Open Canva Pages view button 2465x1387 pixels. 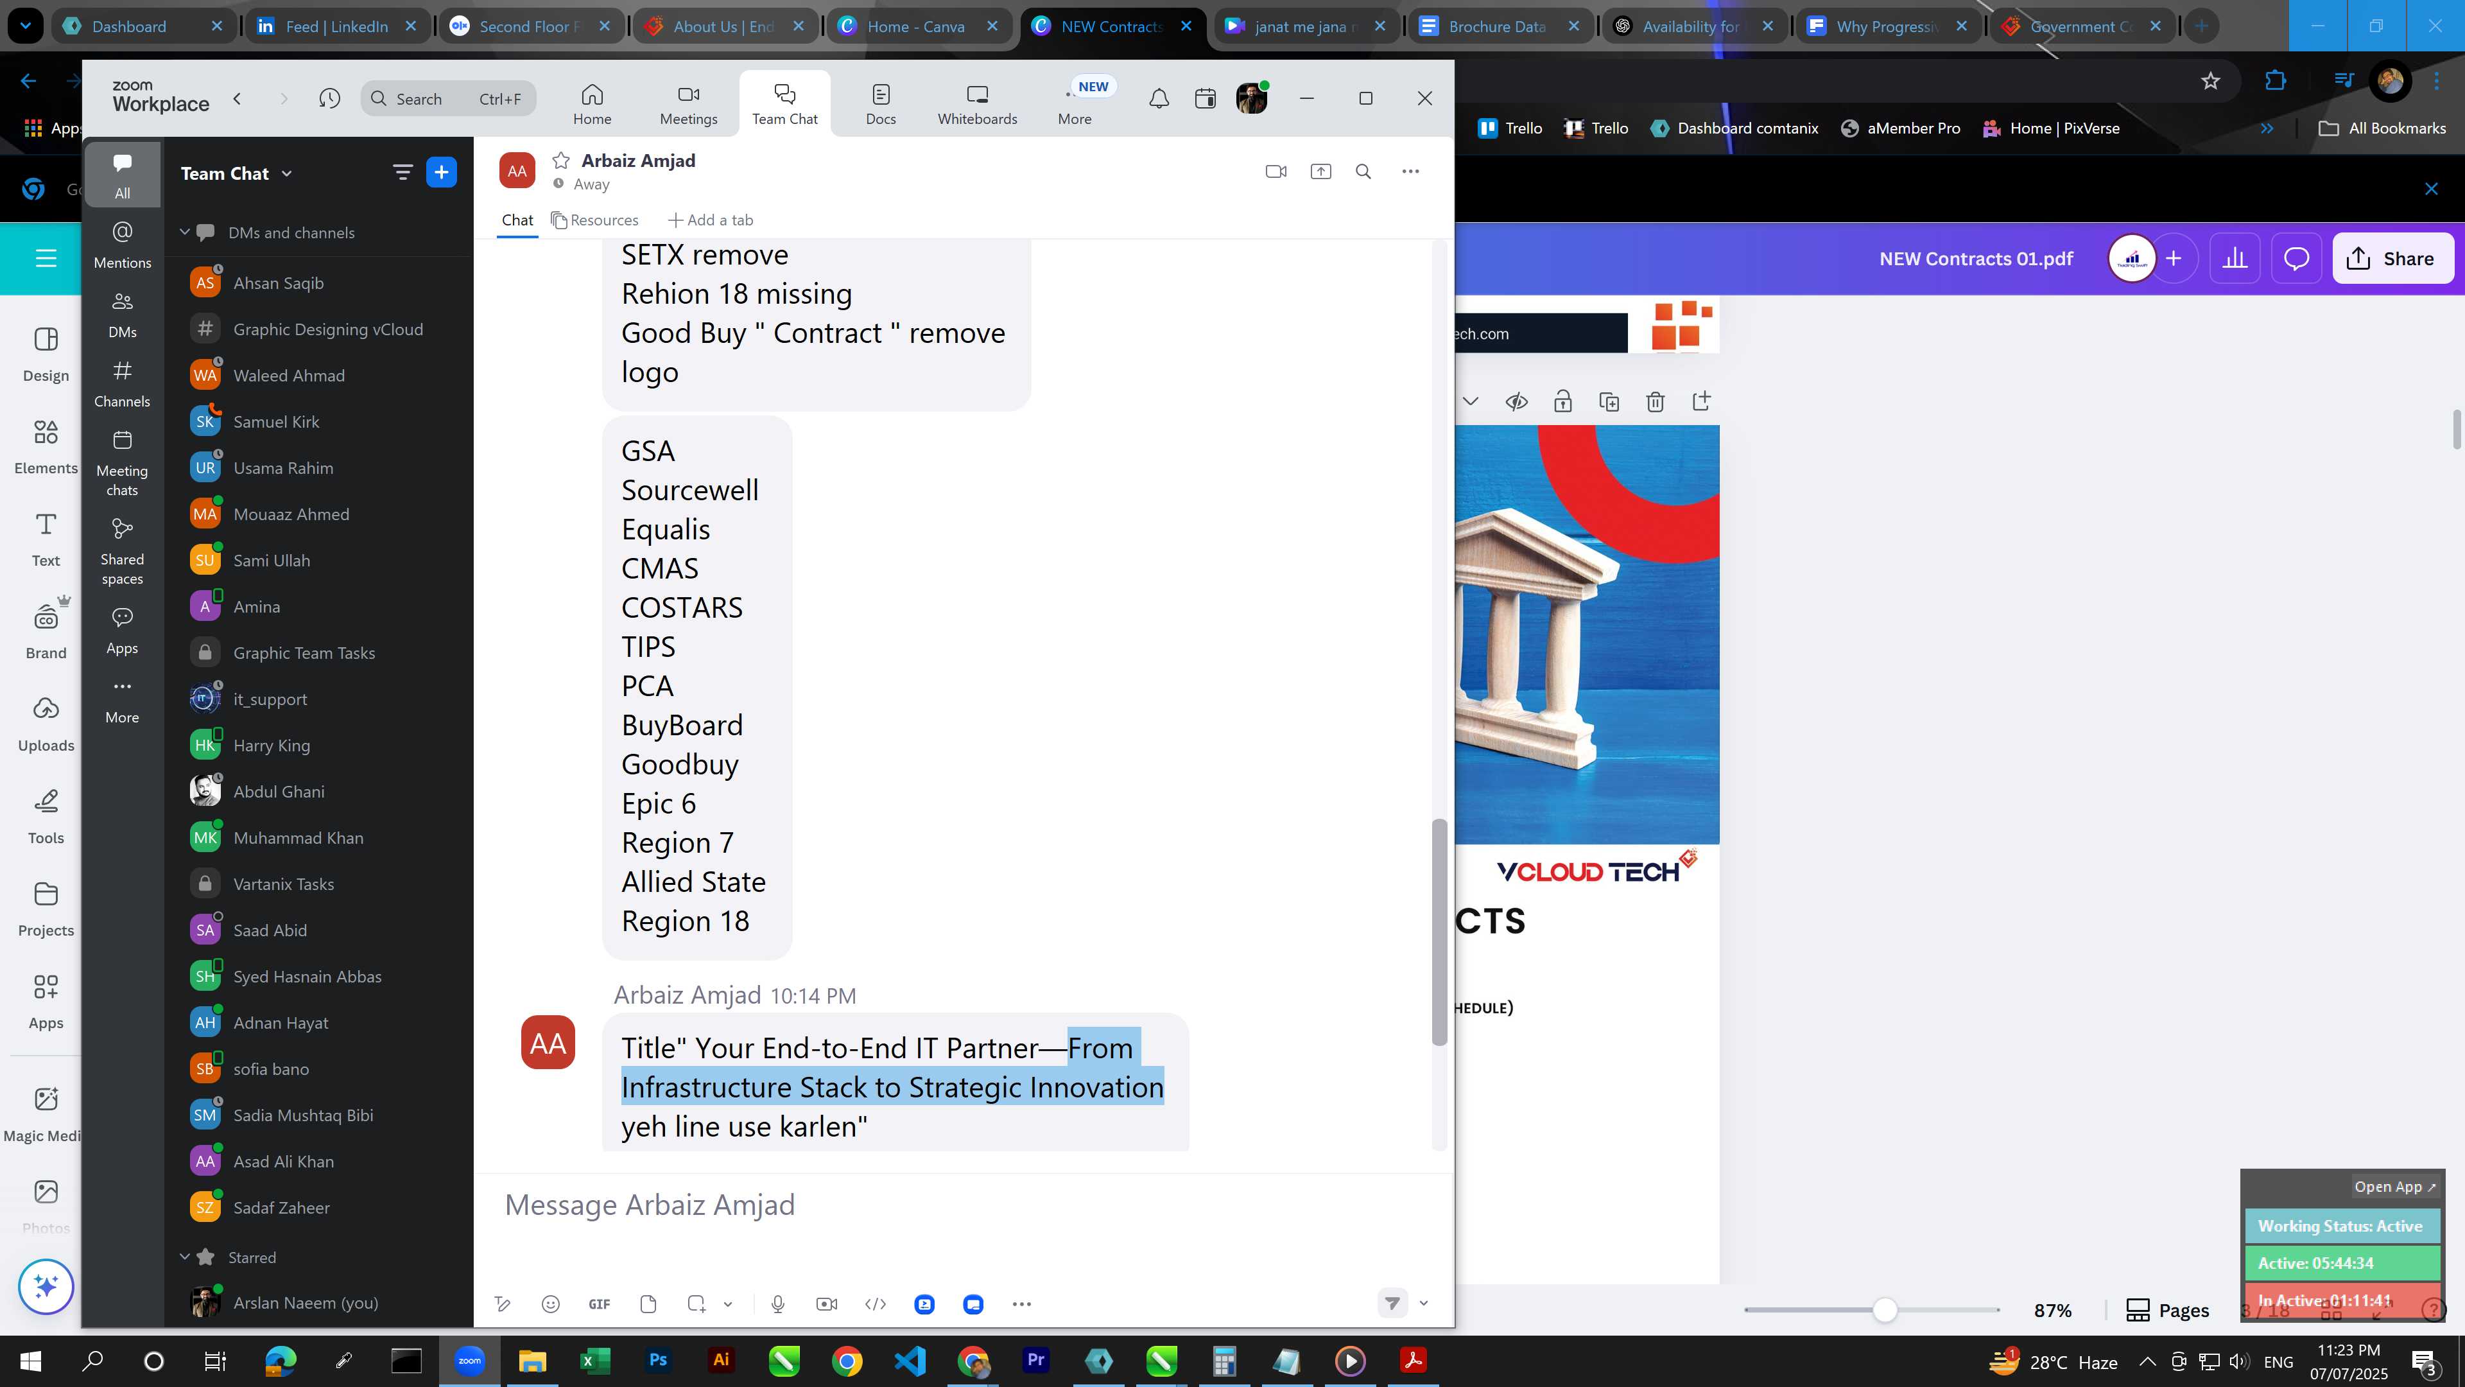(2167, 1309)
